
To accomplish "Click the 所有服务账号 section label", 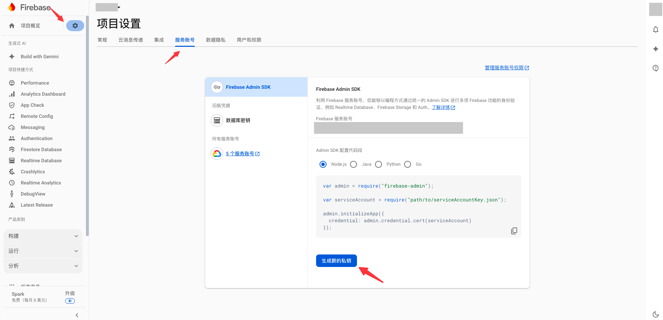I will 226,139.
